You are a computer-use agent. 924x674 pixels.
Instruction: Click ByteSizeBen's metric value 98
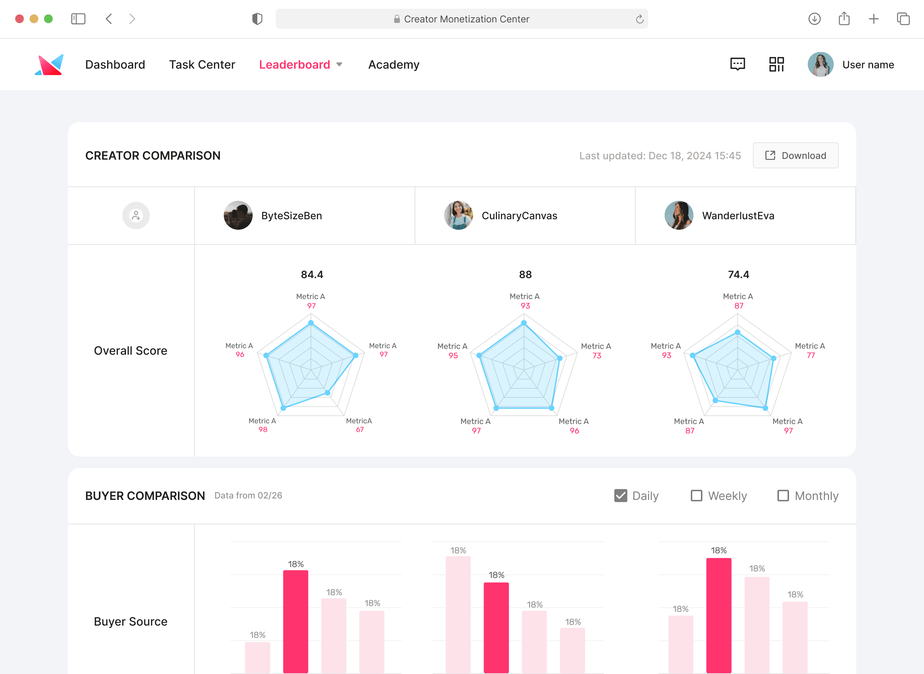pos(263,429)
